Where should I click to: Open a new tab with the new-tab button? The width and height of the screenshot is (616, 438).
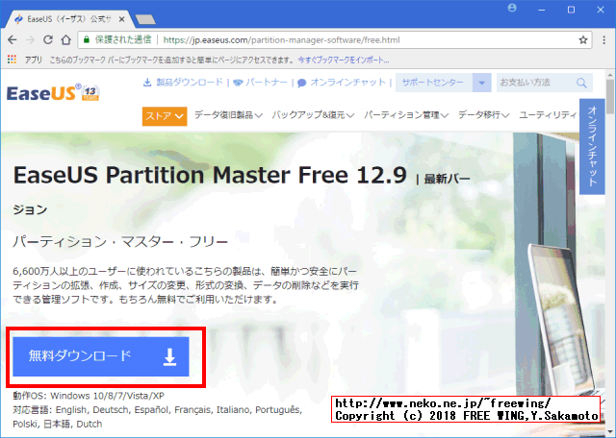(x=145, y=19)
